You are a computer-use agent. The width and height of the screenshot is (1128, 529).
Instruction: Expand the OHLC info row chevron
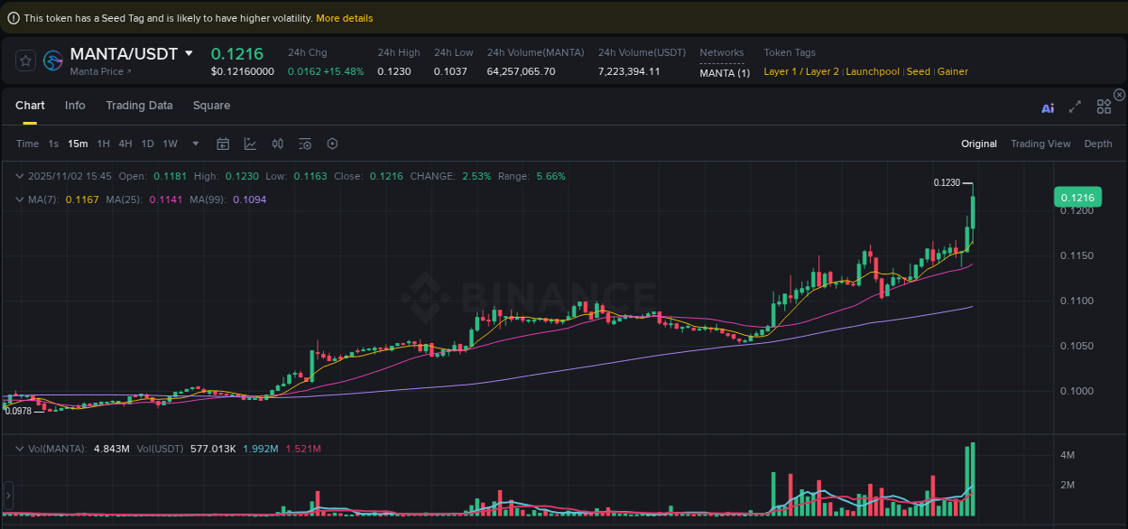[19, 176]
